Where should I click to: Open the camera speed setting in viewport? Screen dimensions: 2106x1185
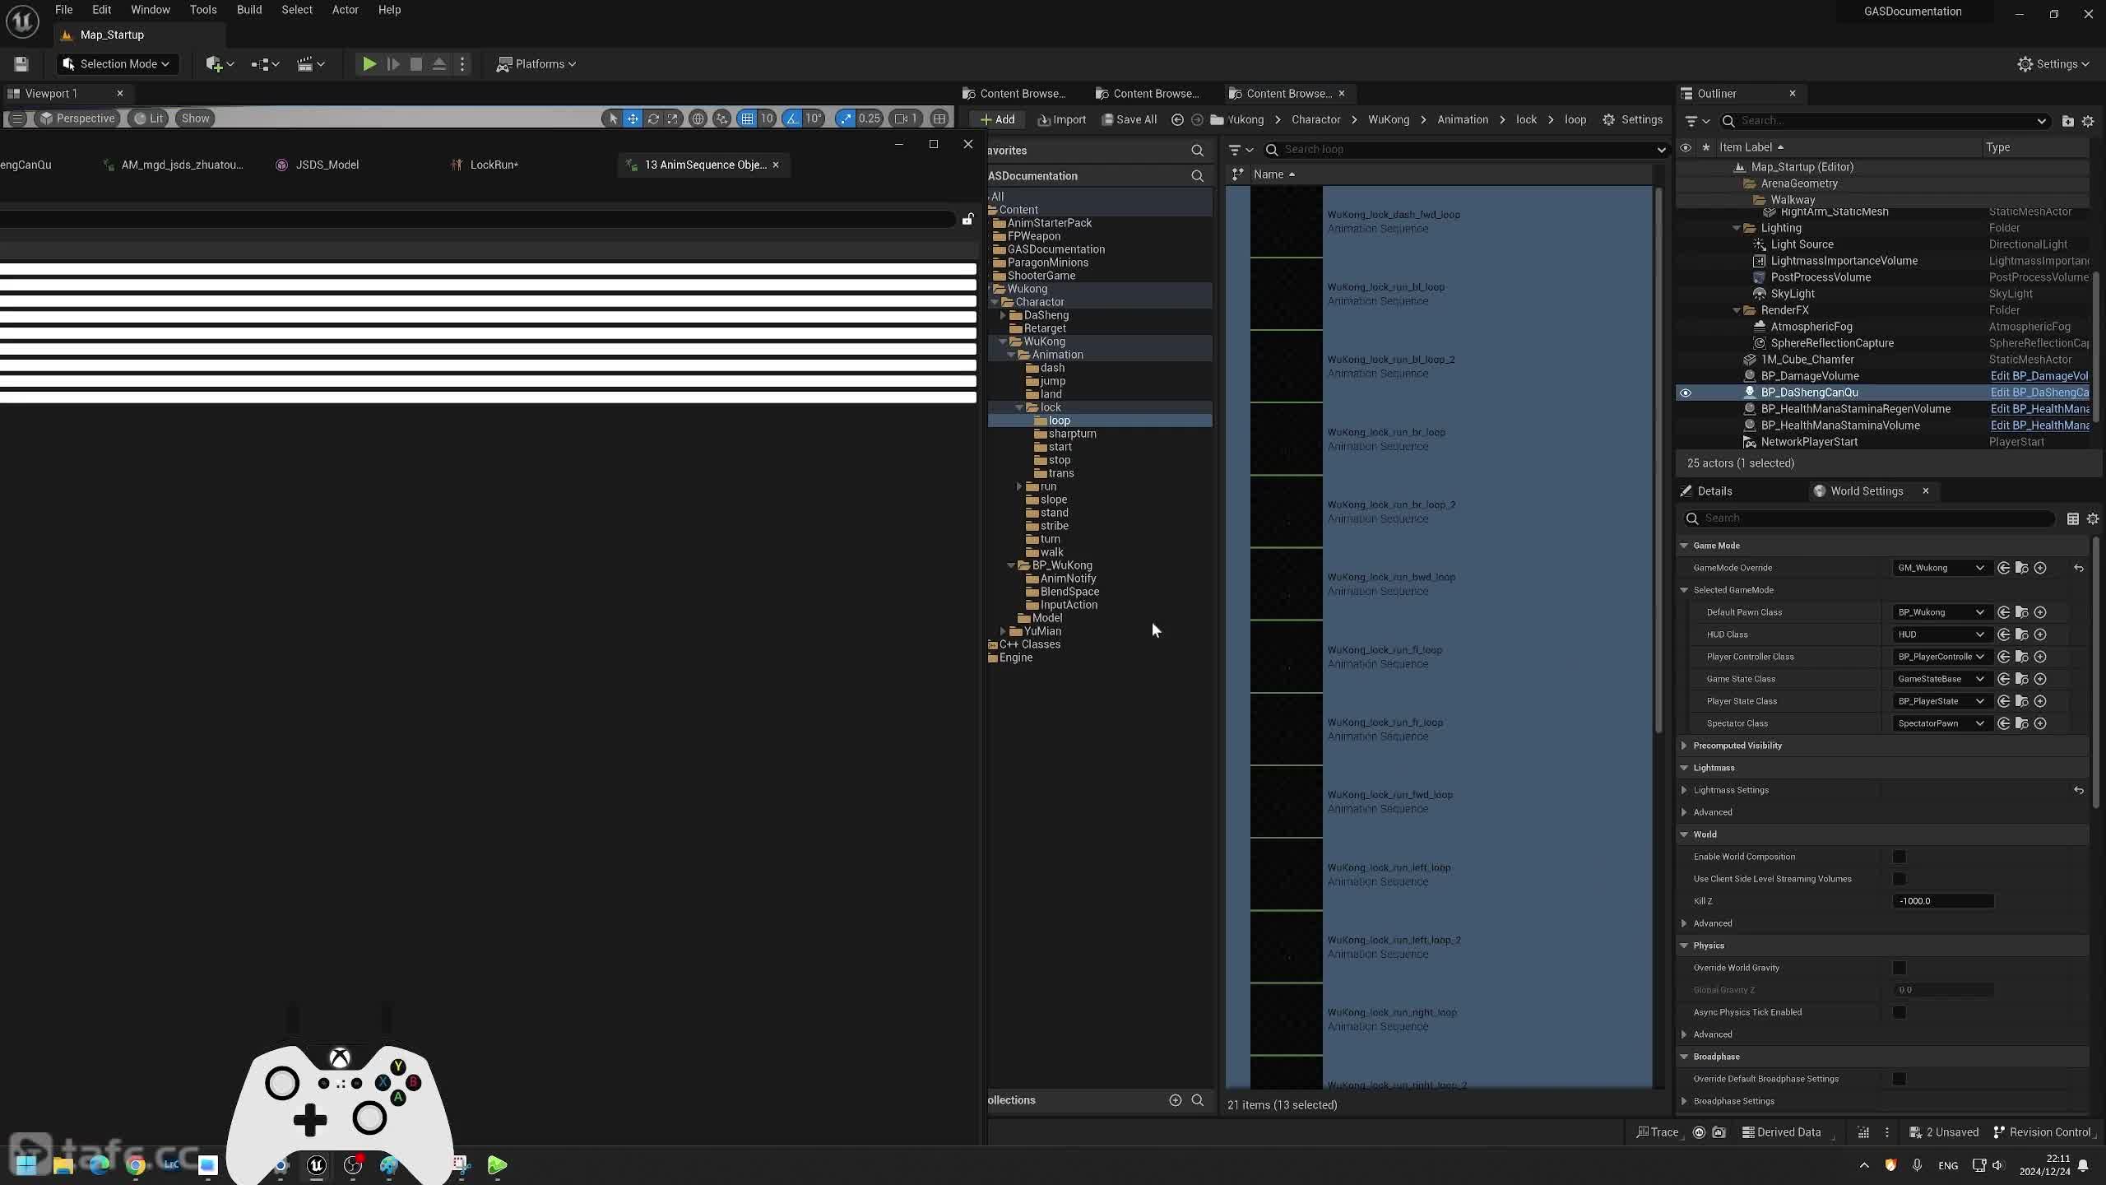tap(906, 118)
